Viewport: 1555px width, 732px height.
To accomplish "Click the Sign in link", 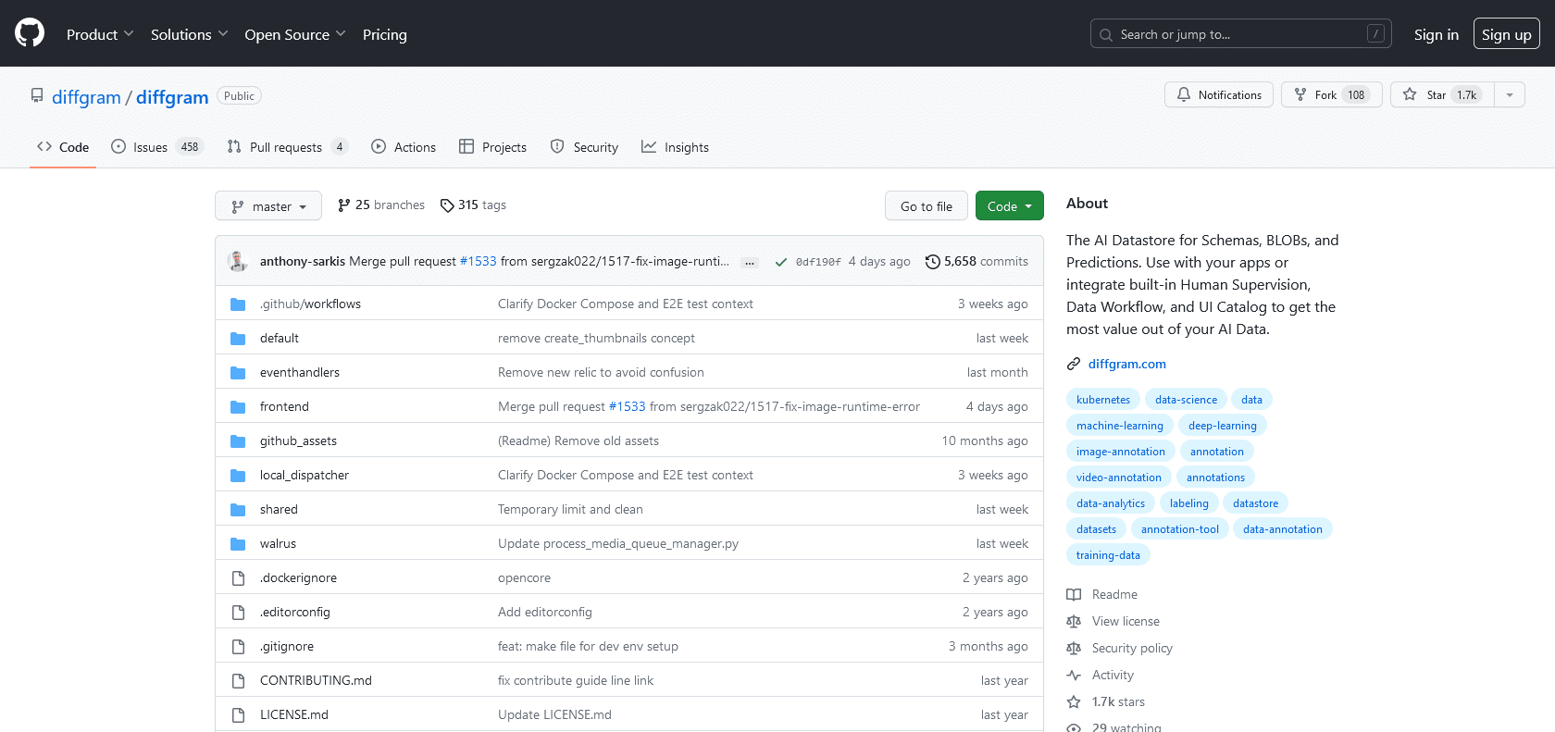I will pyautogui.click(x=1436, y=34).
